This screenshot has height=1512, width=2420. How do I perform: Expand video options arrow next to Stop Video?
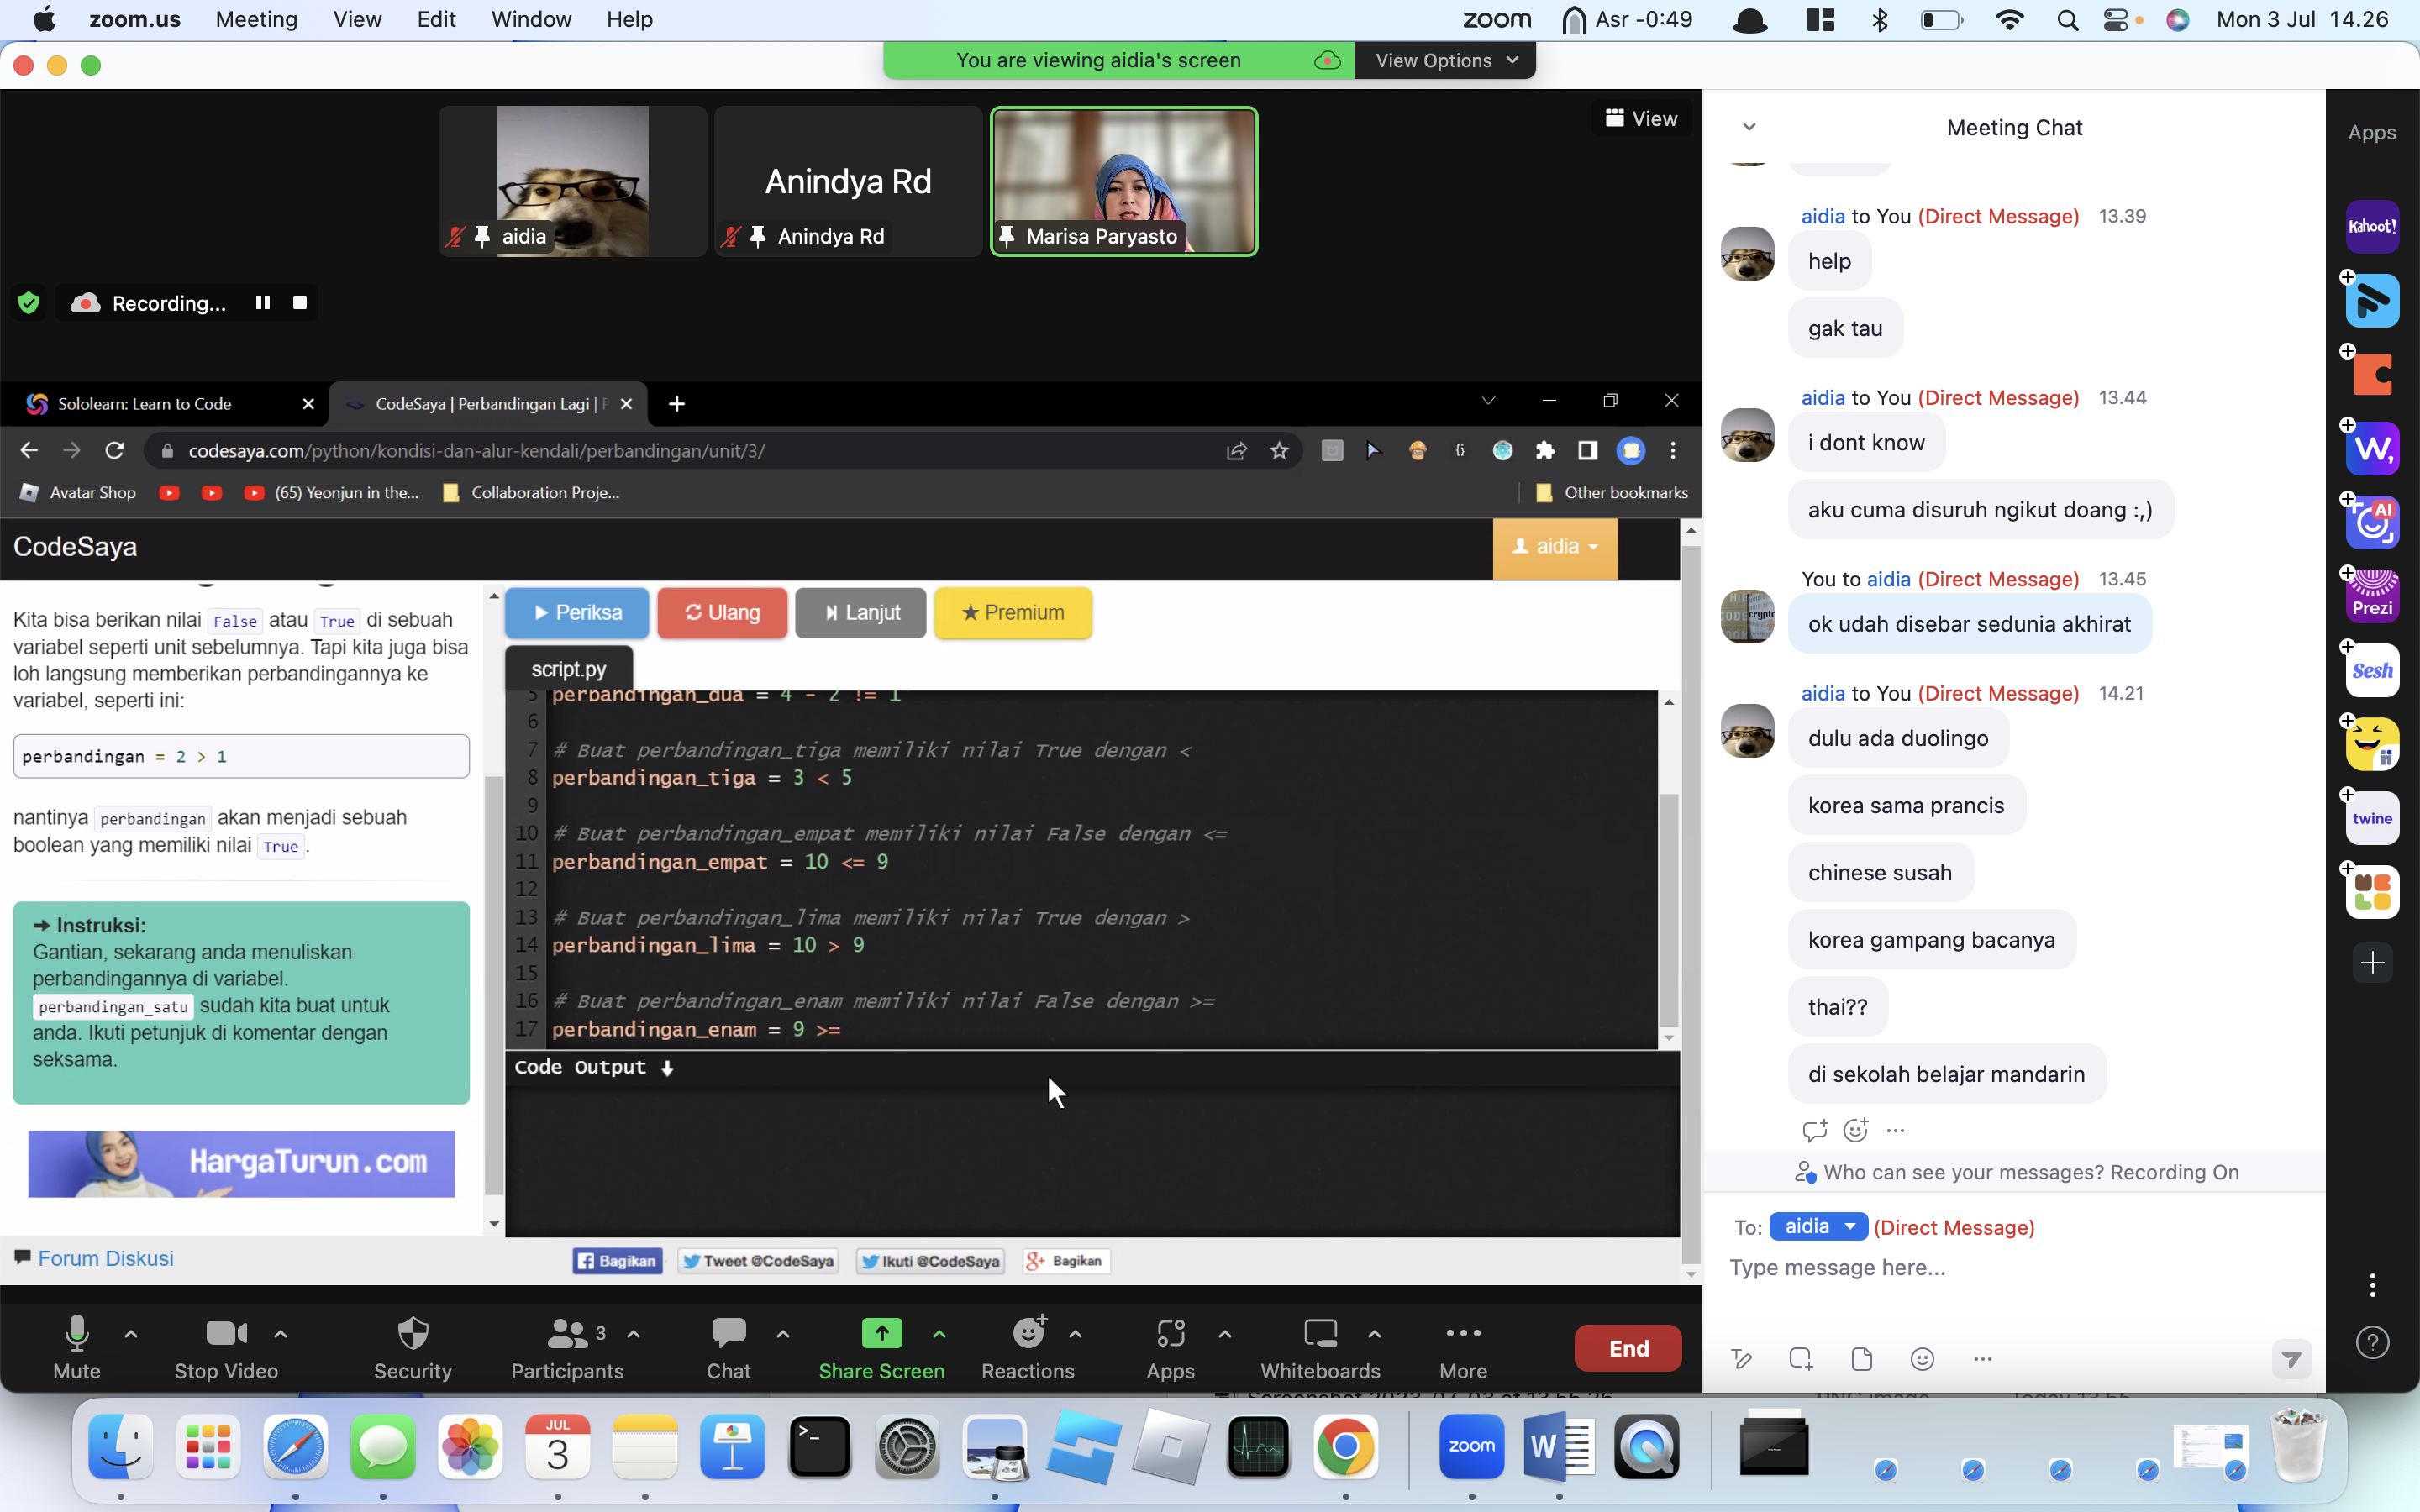click(x=281, y=1333)
